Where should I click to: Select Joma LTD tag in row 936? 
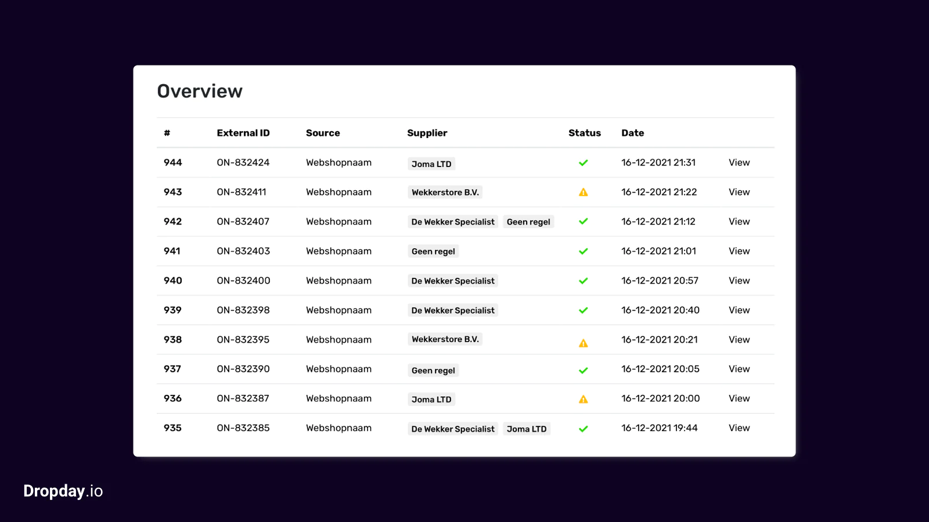(x=431, y=400)
